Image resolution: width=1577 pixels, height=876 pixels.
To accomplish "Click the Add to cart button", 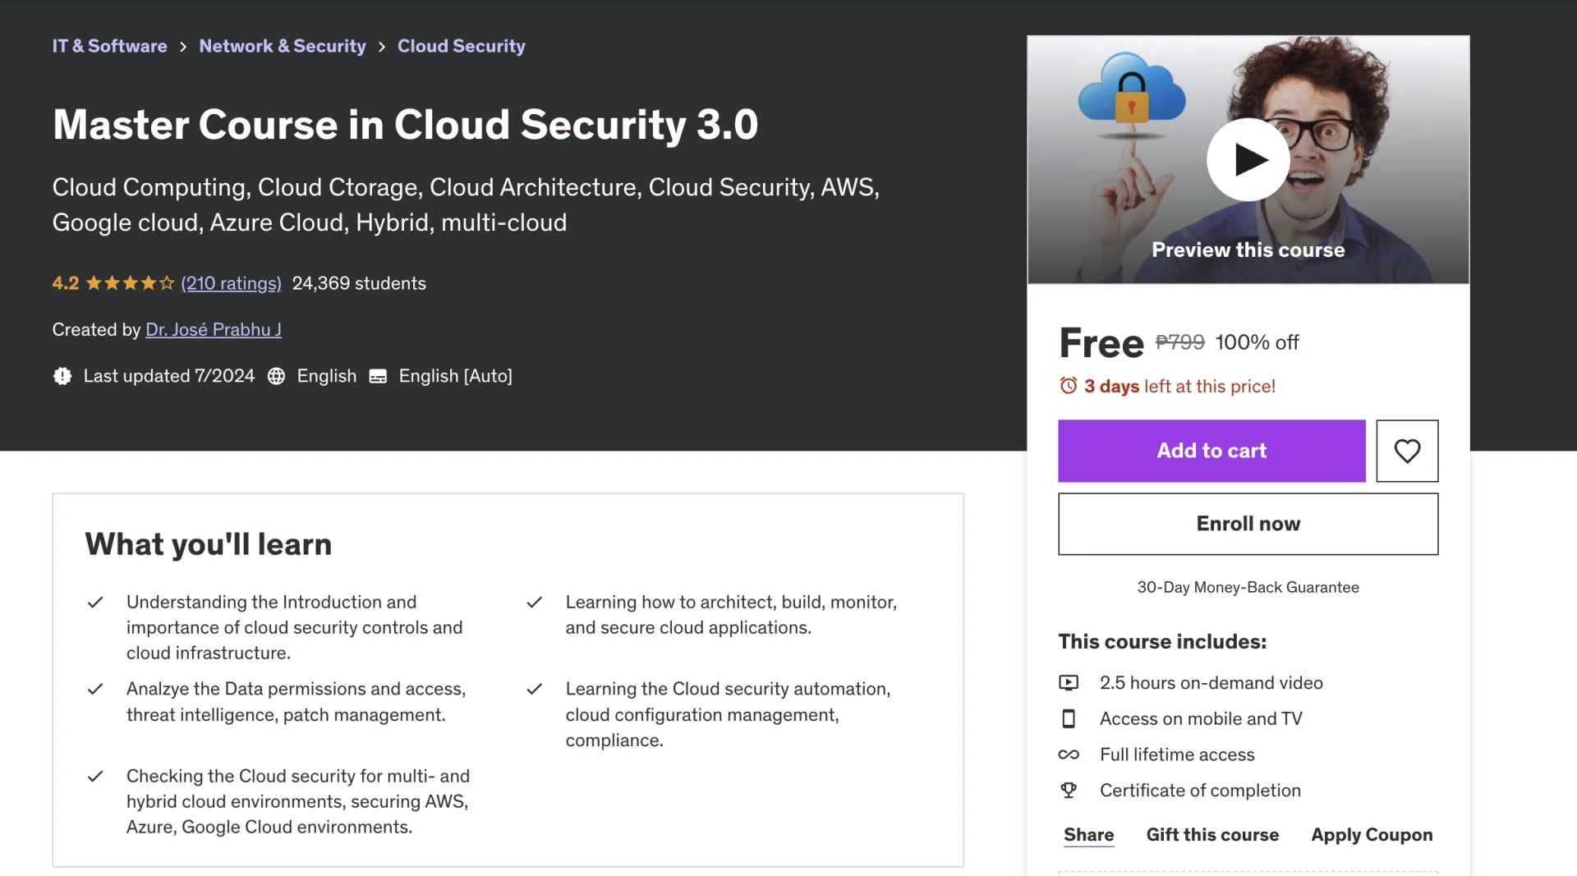I will tap(1211, 451).
